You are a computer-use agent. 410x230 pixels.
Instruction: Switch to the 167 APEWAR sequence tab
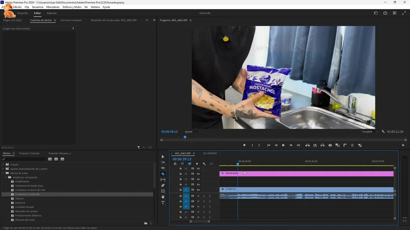(210, 153)
